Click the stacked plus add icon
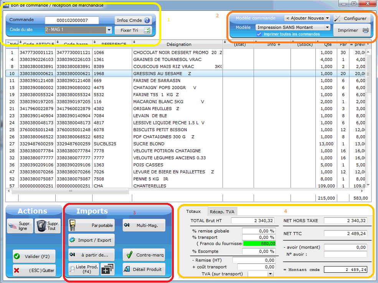Image resolution: width=378 pixels, height=283 pixels. (107, 270)
